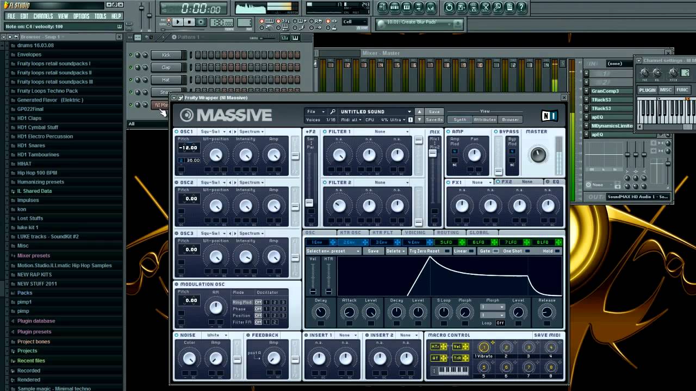
Task: Open the Piano Roll window icon
Action: pos(407,8)
